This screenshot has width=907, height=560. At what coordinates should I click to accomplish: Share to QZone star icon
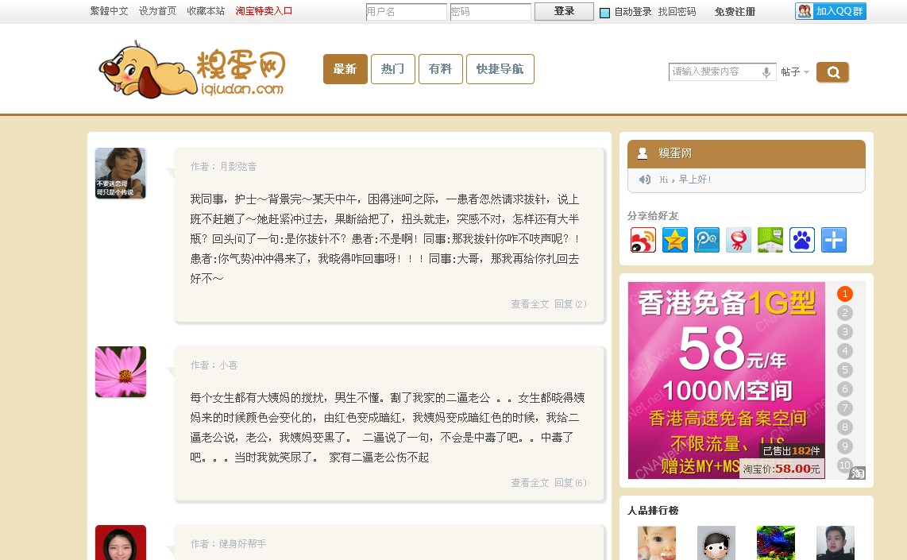pos(674,240)
